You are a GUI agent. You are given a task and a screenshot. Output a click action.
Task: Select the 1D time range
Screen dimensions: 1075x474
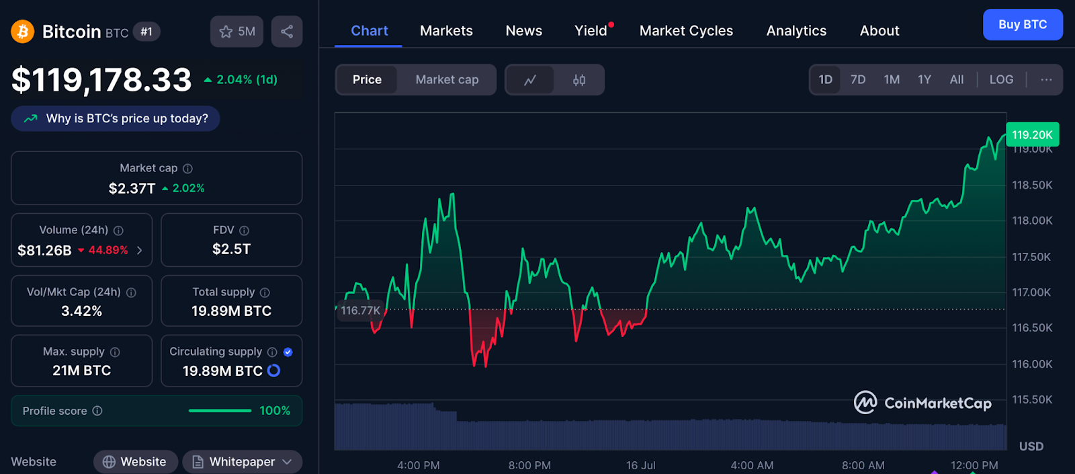(825, 80)
